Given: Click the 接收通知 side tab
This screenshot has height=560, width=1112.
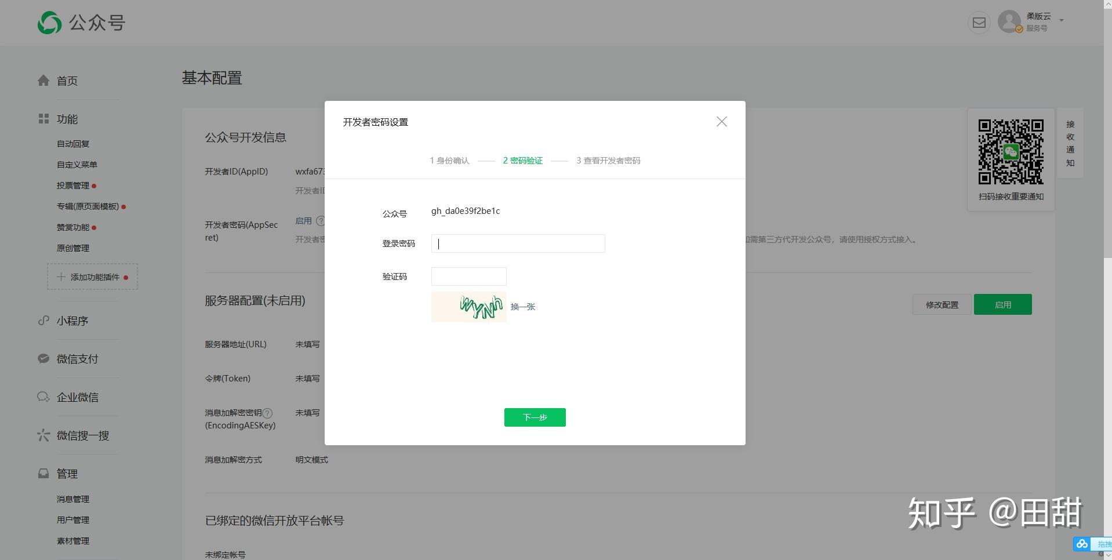Looking at the screenshot, I should 1070,143.
